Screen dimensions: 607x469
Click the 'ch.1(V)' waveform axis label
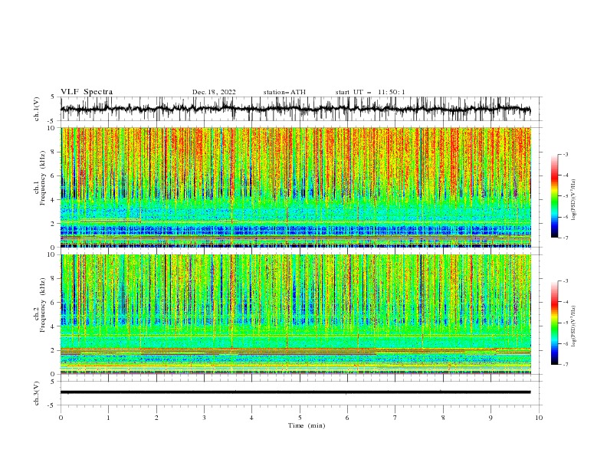coord(37,109)
